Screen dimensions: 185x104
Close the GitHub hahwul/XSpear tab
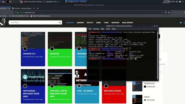[34, 8]
